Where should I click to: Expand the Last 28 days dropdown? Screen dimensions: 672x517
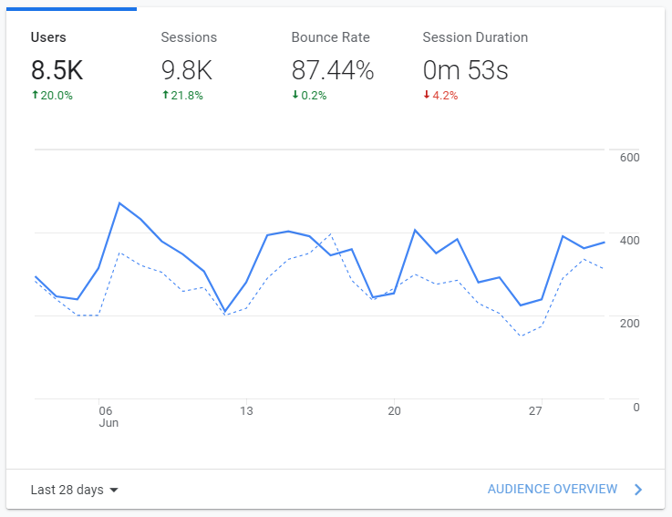click(x=74, y=490)
